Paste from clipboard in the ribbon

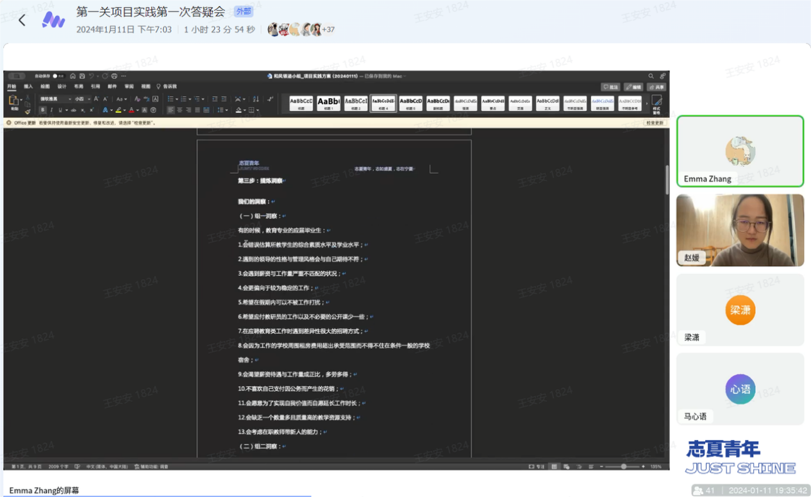pos(14,101)
